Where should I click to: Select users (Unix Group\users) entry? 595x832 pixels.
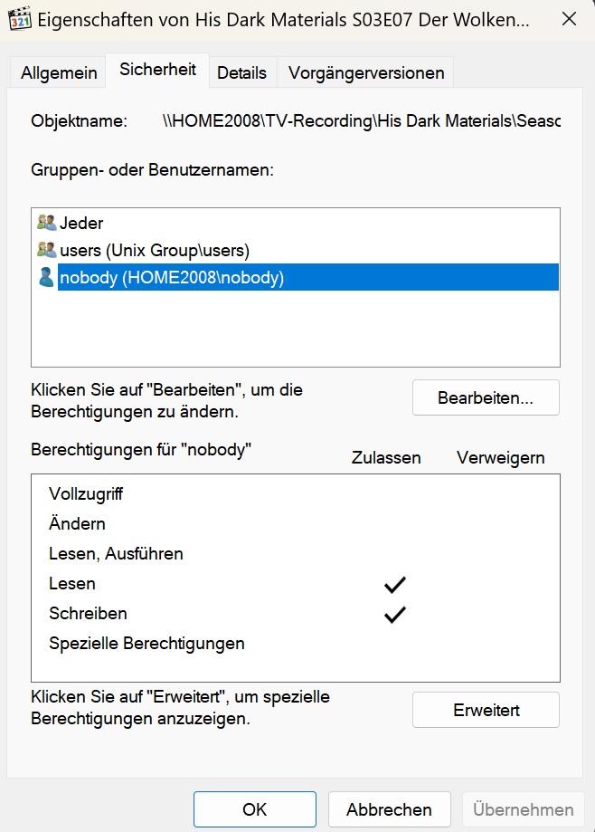click(x=155, y=250)
